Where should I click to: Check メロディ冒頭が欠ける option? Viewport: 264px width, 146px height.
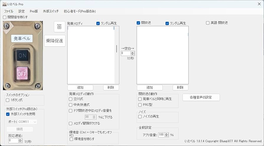coord(71,124)
